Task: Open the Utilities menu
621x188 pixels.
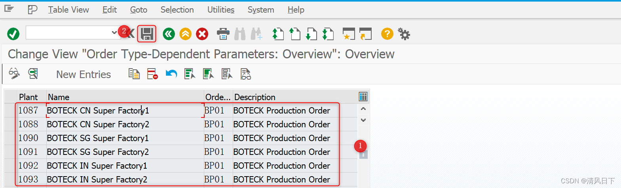Action: (x=221, y=10)
